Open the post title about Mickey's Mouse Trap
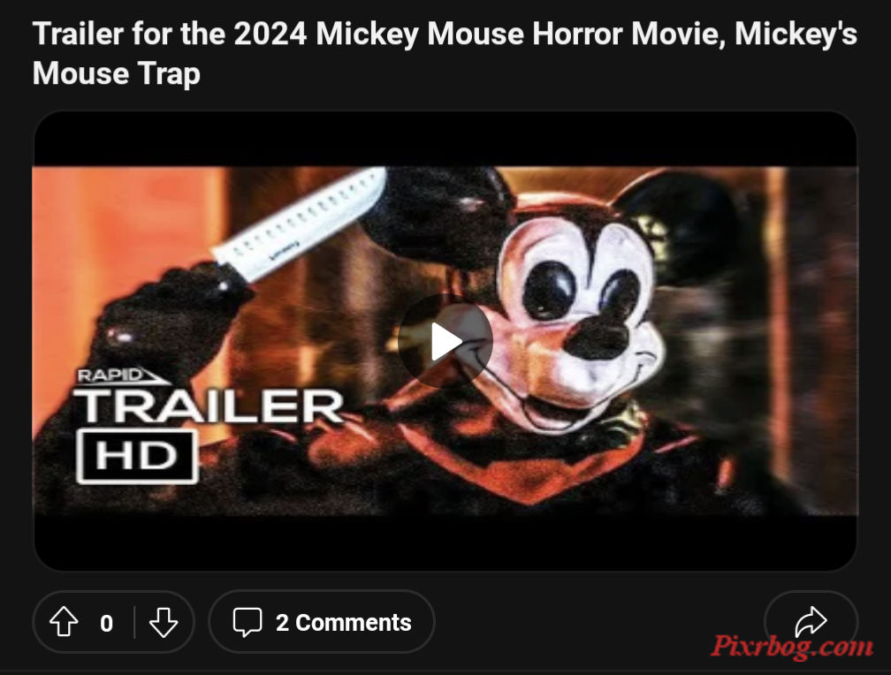 [x=445, y=53]
